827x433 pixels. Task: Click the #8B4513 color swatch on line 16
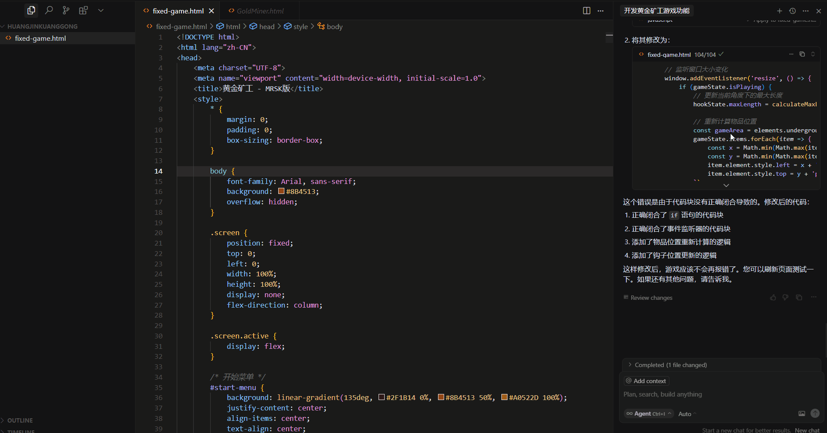(x=281, y=191)
